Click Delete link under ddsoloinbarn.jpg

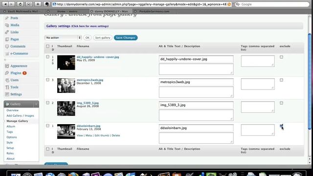[116, 135]
